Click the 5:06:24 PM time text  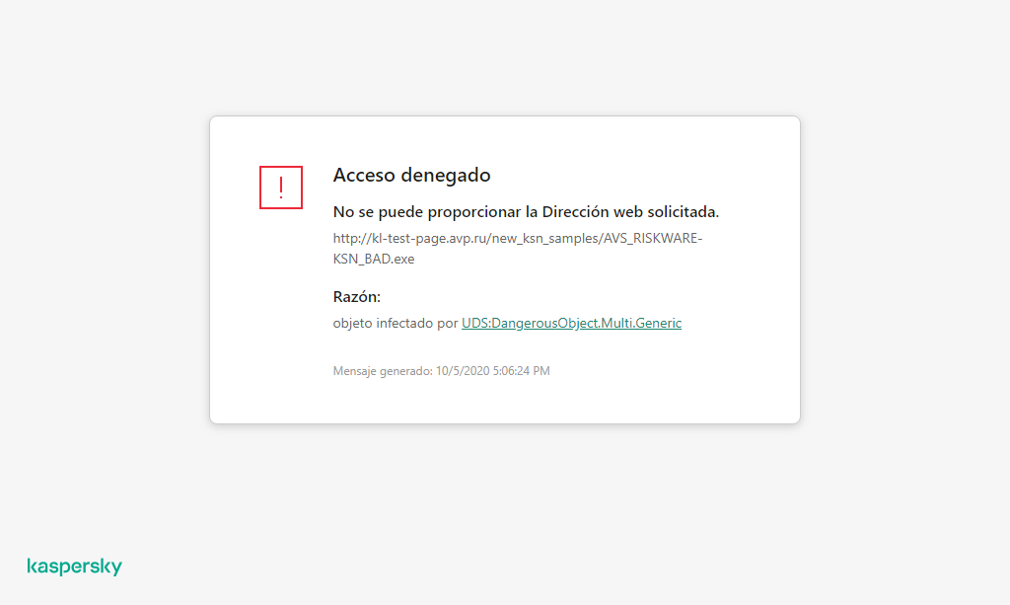521,371
